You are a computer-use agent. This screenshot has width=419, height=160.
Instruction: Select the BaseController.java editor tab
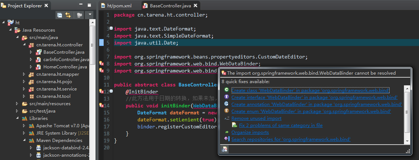click(171, 6)
